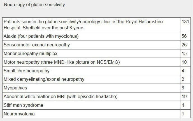This screenshot has width=193, height=121.
Task: Click the Myopathies count 8
Action: [x=183, y=88]
